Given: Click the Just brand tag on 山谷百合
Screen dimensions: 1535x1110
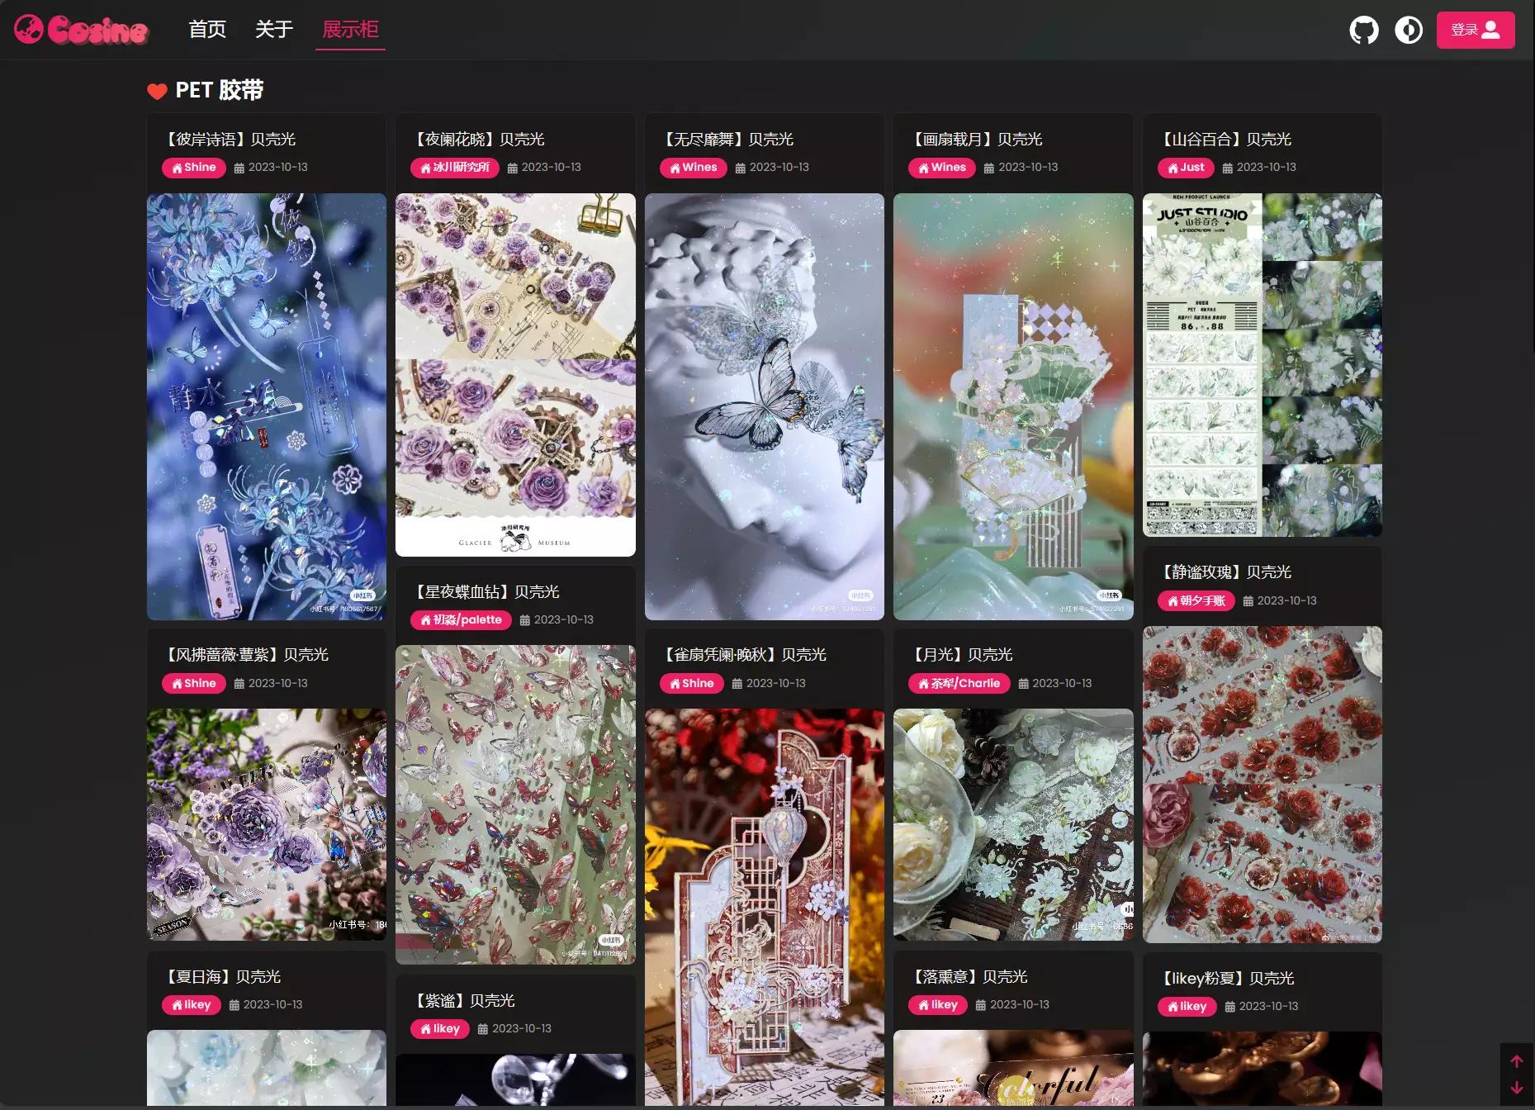Looking at the screenshot, I should (1186, 168).
